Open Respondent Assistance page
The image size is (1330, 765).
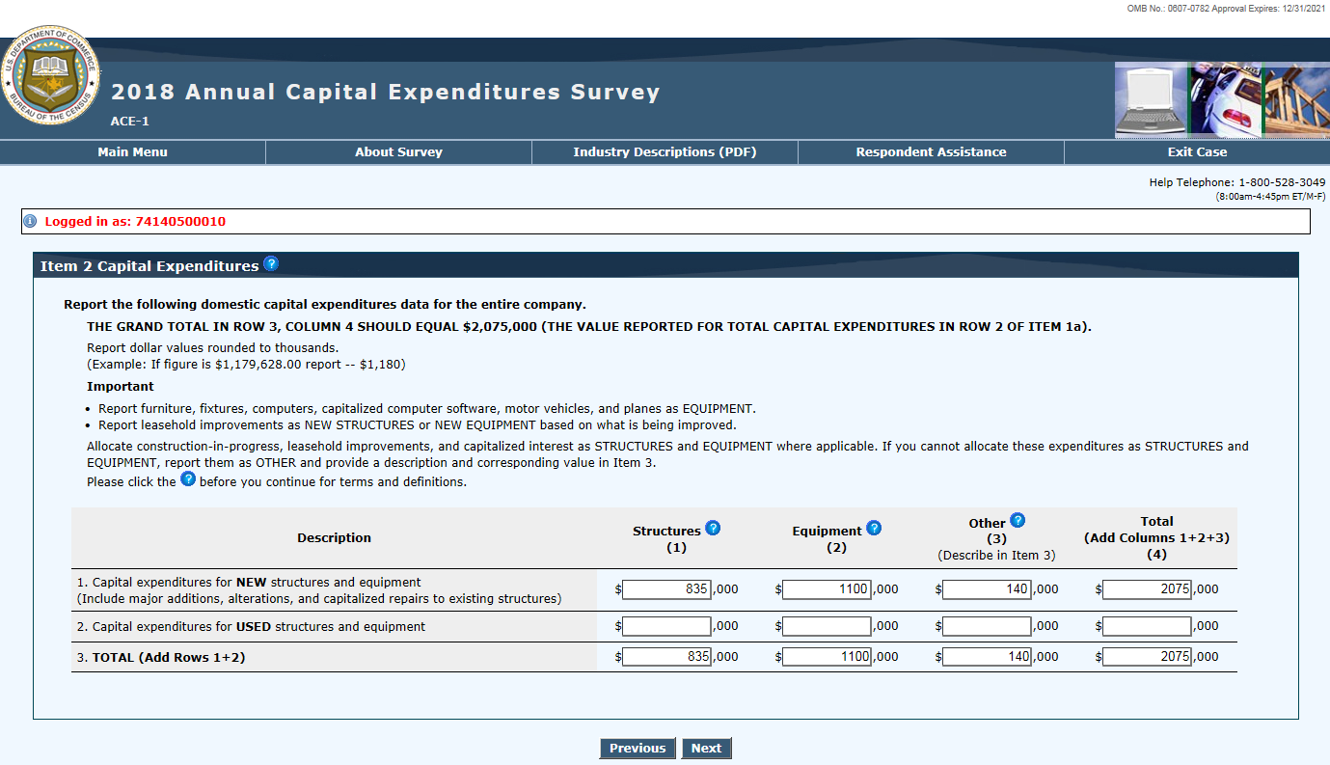tap(931, 152)
